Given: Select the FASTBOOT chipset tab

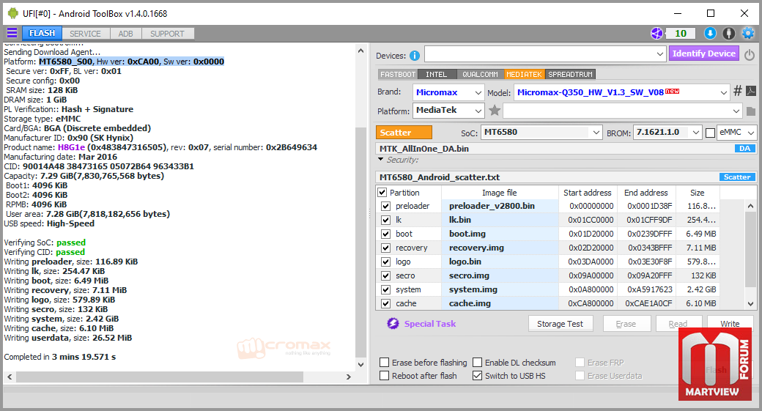Looking at the screenshot, I should click(x=398, y=74).
